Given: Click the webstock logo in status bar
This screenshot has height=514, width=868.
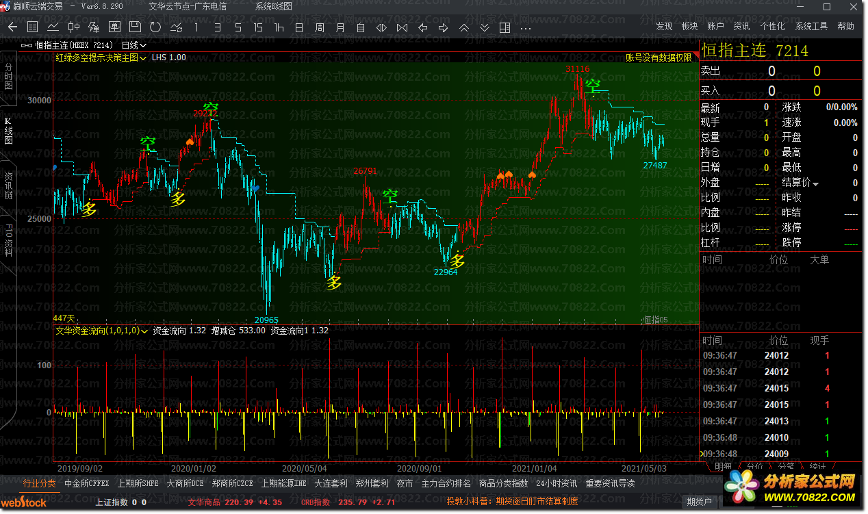Looking at the screenshot, I should coord(23,502).
